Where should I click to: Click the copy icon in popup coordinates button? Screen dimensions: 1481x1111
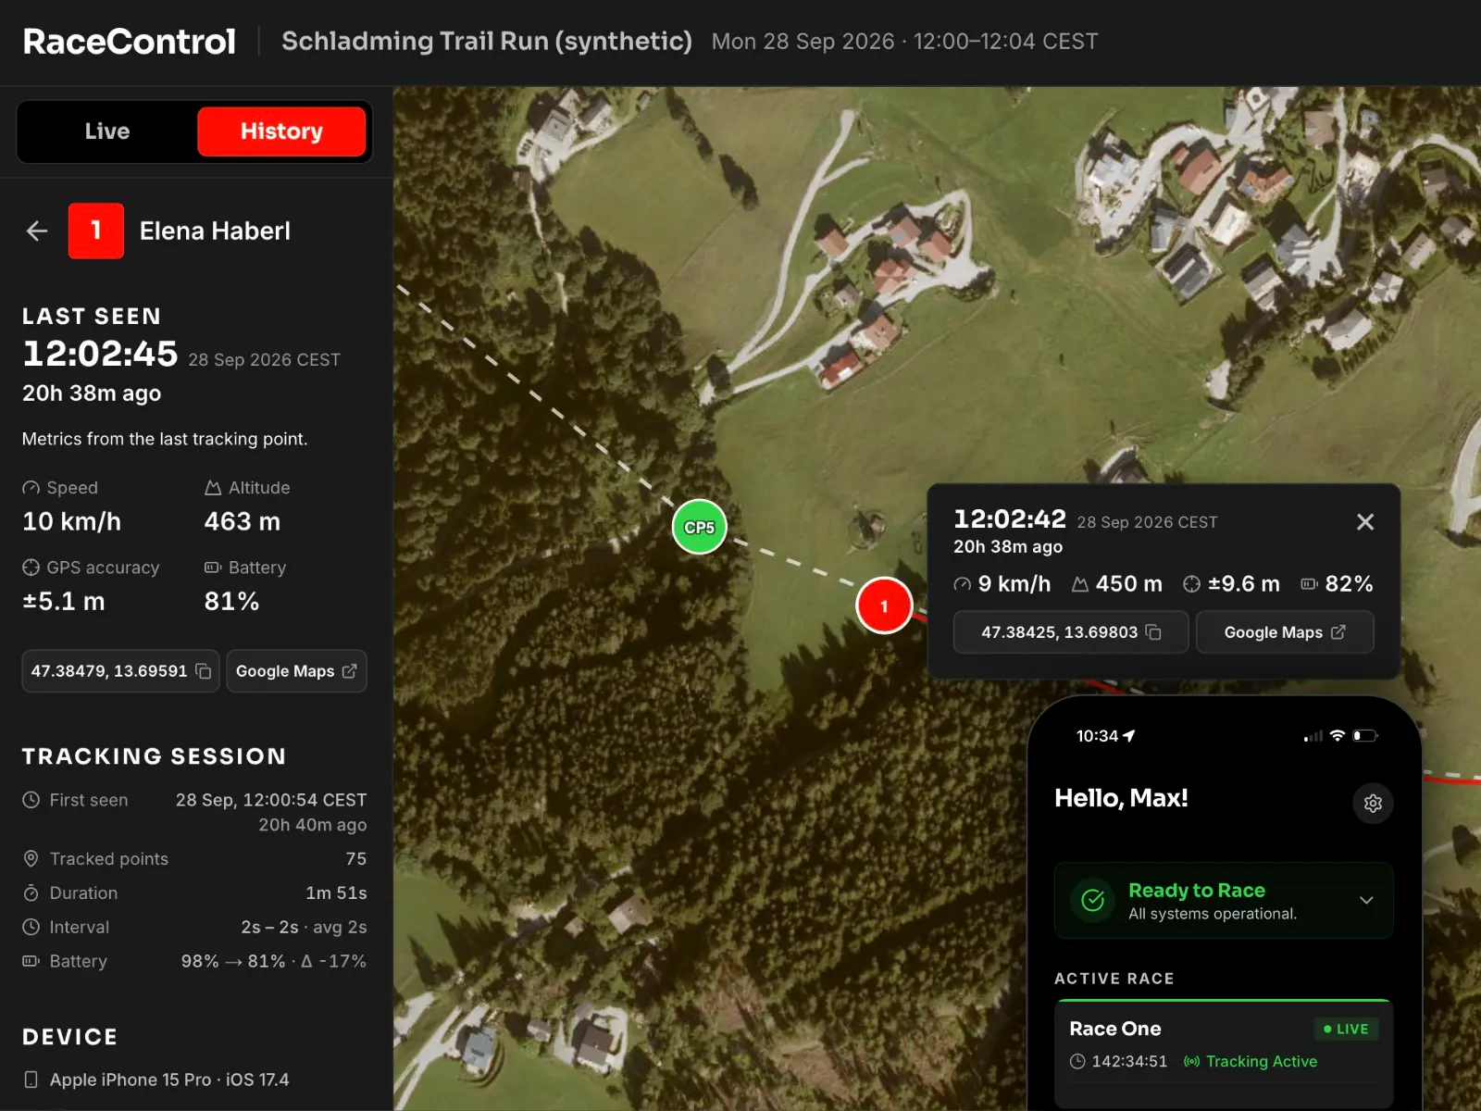pos(1153,632)
